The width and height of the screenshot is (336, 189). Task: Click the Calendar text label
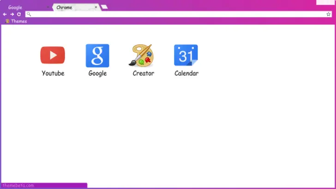tap(186, 73)
